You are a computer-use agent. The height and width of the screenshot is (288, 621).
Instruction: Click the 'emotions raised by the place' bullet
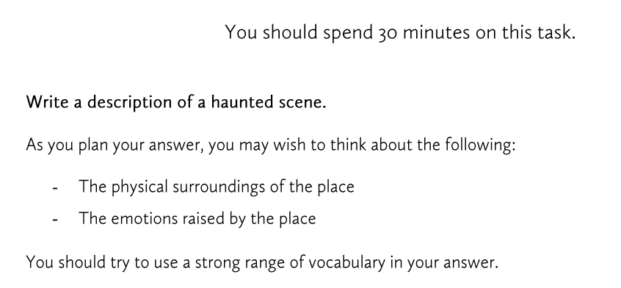coord(197,219)
